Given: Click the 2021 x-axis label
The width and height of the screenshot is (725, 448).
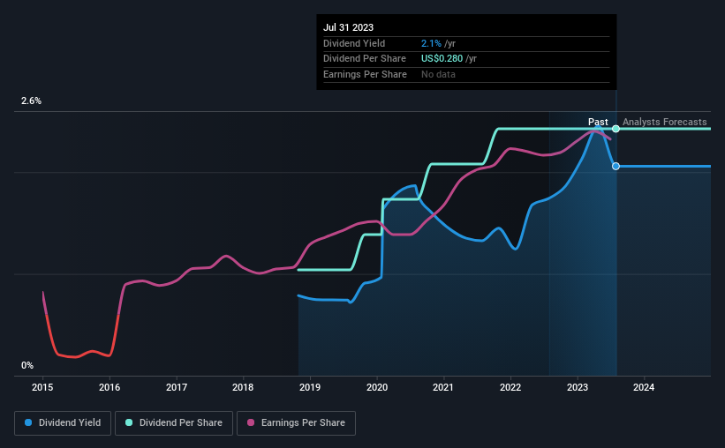Looking at the screenshot, I should (443, 387).
